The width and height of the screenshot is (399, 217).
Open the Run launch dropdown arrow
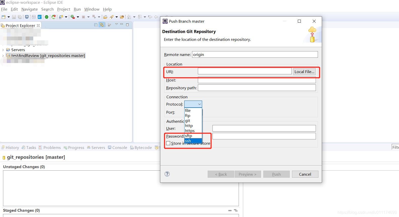pyautogui.click(x=78, y=17)
